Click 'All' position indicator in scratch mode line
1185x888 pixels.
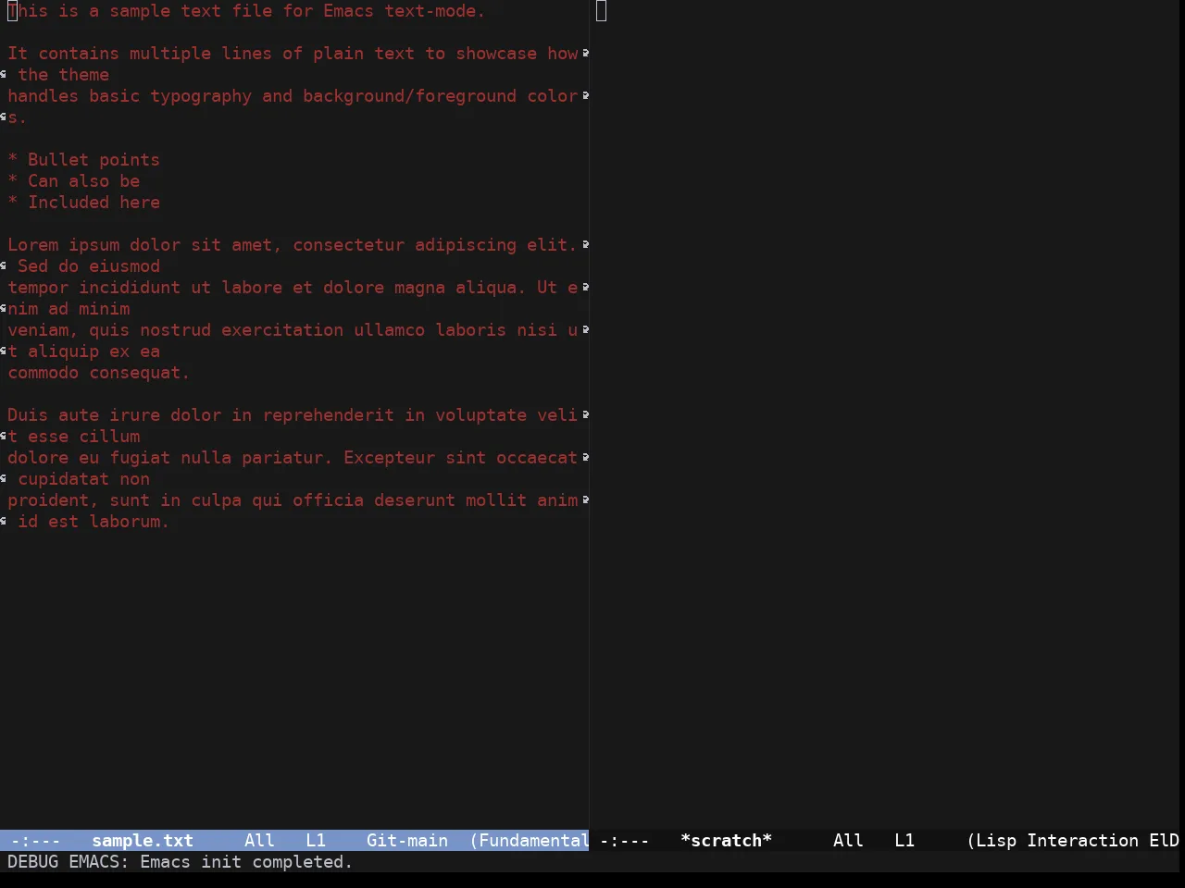coord(848,840)
